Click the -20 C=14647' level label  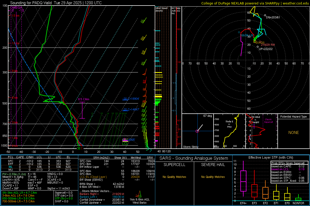[131, 109]
